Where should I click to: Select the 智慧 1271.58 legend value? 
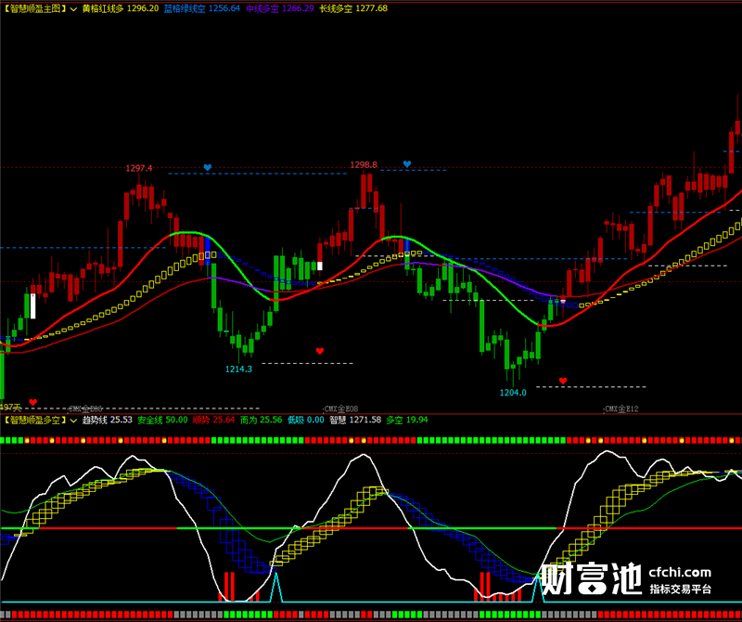pyautogui.click(x=355, y=421)
